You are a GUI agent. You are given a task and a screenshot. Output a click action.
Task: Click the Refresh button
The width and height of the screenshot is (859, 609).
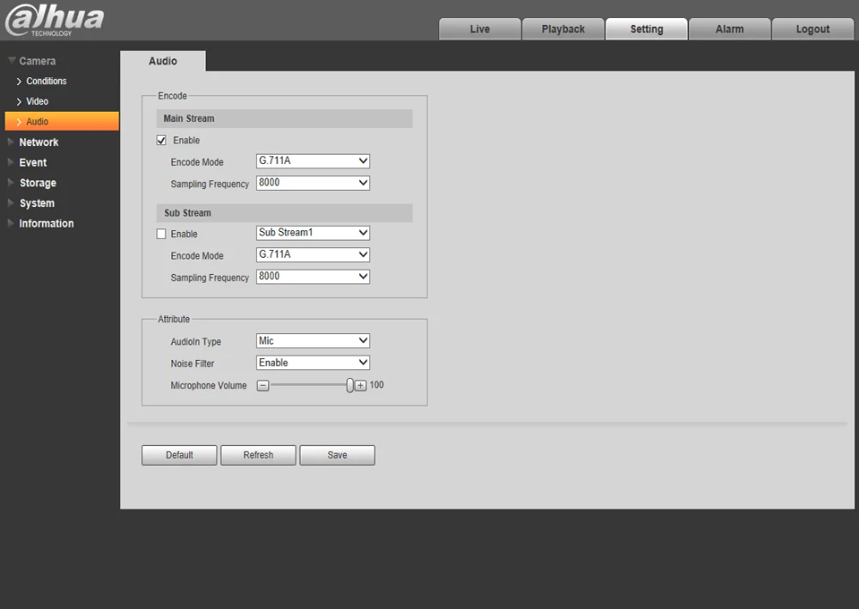(x=258, y=455)
